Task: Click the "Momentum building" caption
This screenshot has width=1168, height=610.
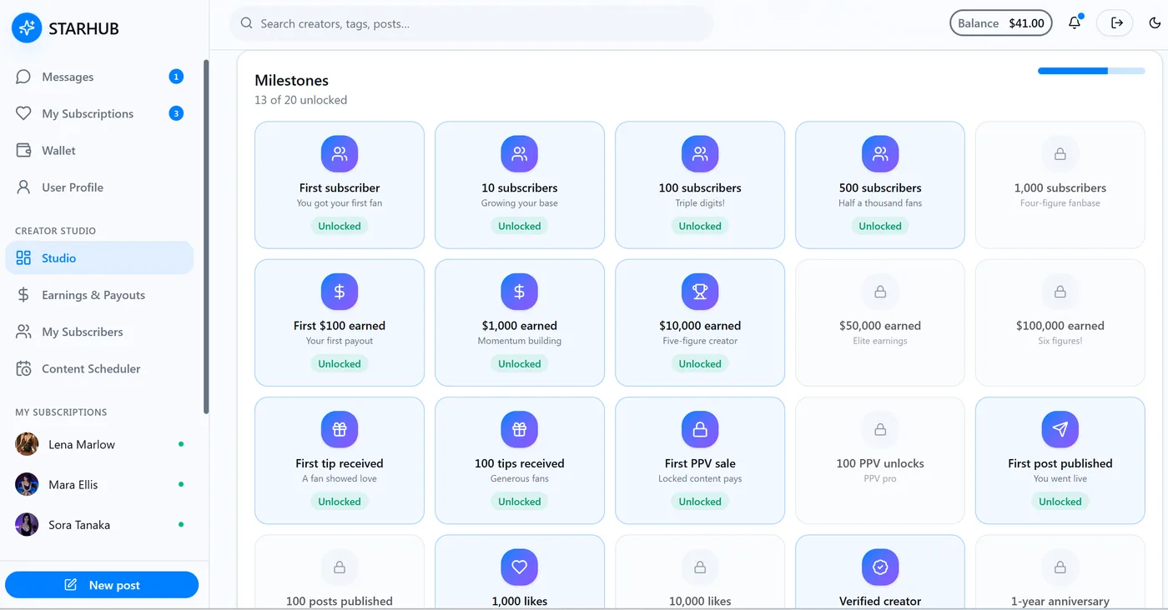Action: tap(520, 341)
